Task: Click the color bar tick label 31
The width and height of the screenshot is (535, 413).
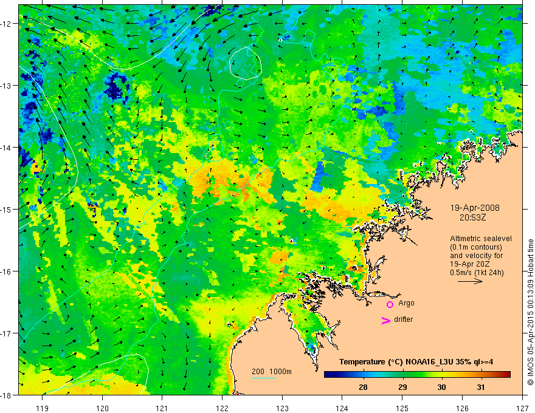Action: click(x=481, y=387)
